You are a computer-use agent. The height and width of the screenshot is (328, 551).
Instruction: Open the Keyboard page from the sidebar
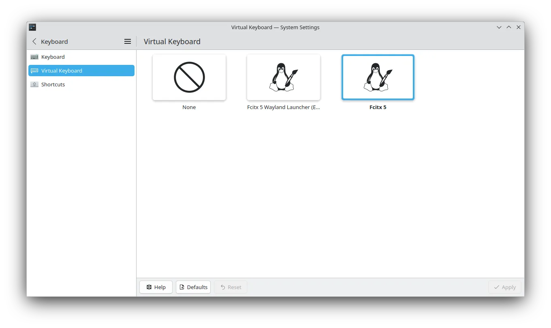pos(53,57)
